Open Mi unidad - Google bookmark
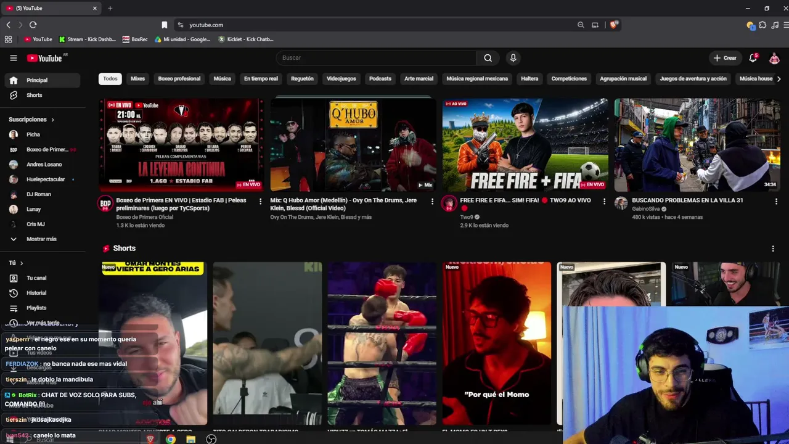Image resolution: width=789 pixels, height=444 pixels. point(182,39)
